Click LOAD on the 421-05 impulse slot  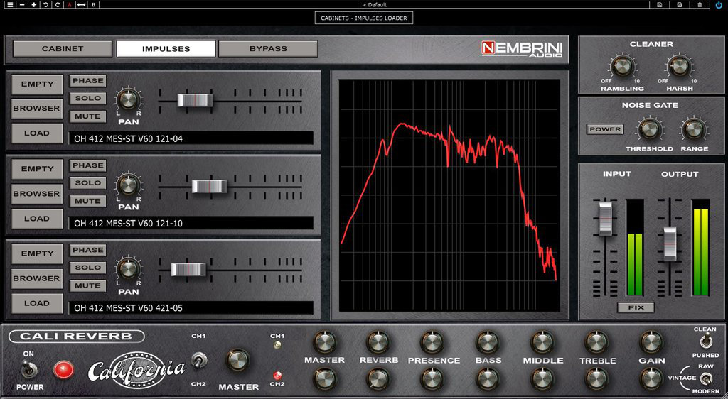pyautogui.click(x=37, y=303)
